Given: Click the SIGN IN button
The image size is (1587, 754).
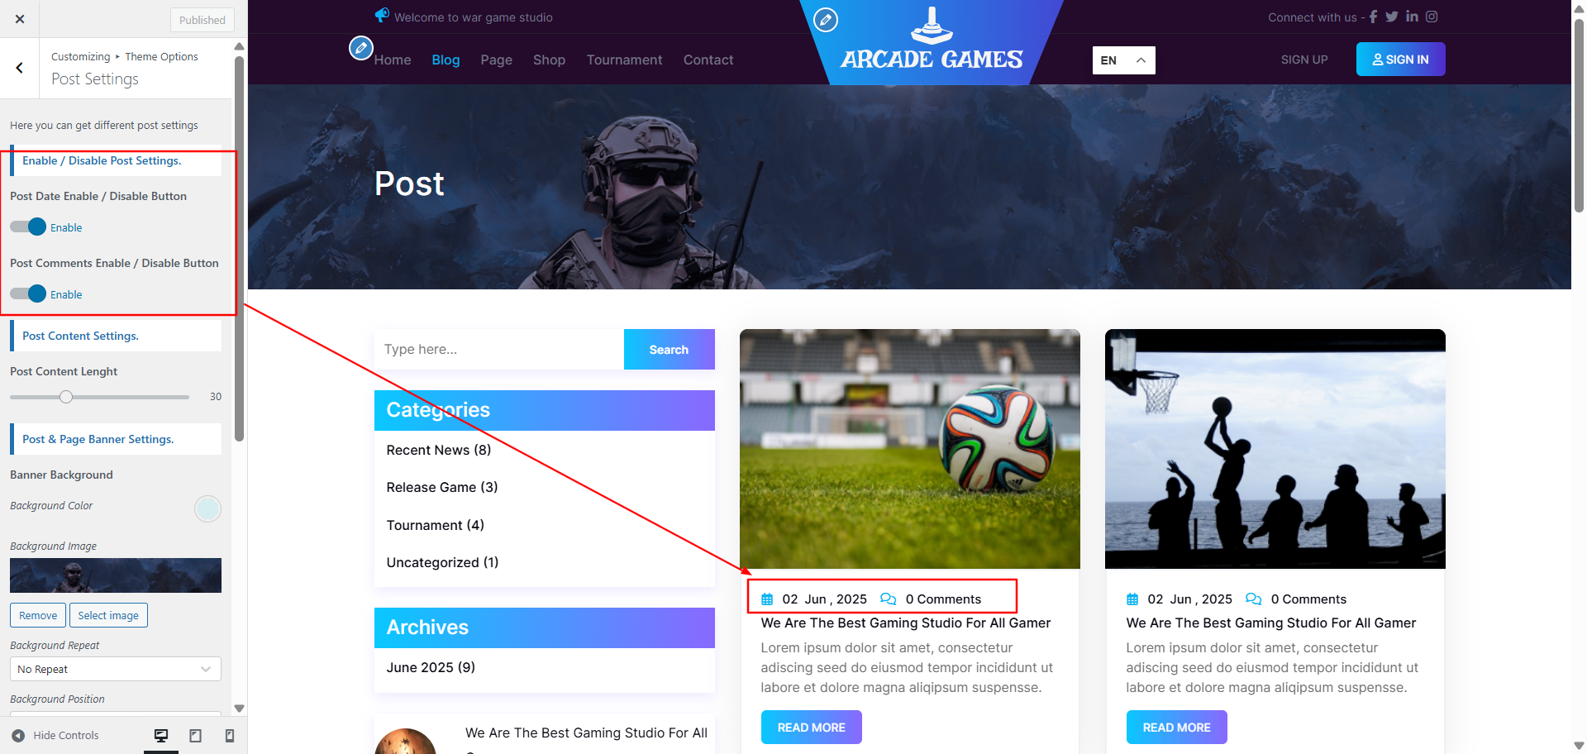Looking at the screenshot, I should [x=1400, y=60].
